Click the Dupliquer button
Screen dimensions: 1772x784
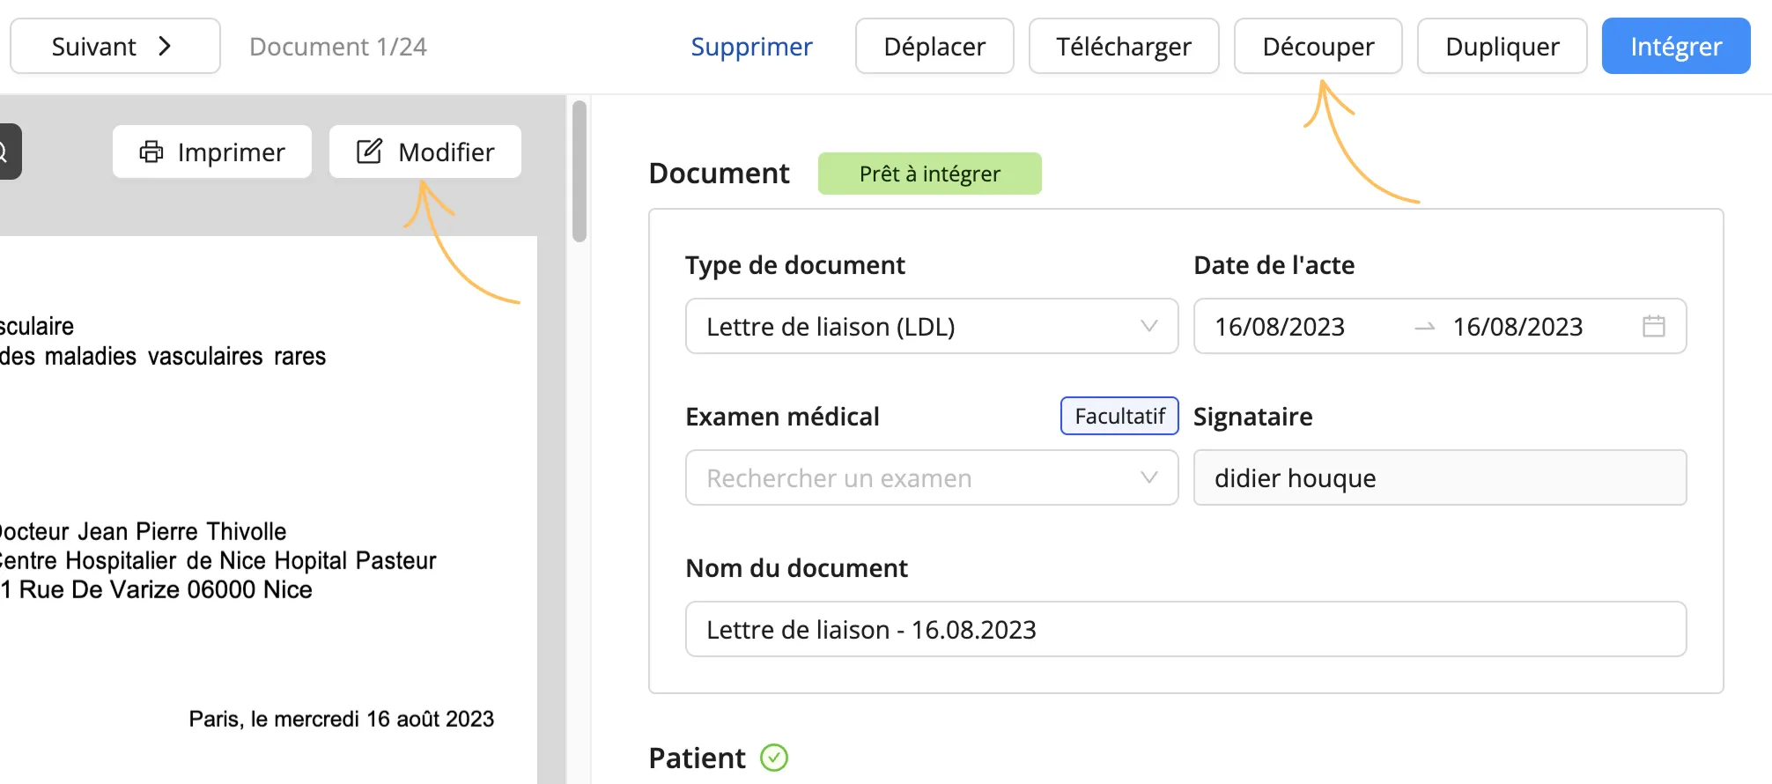[1502, 47]
